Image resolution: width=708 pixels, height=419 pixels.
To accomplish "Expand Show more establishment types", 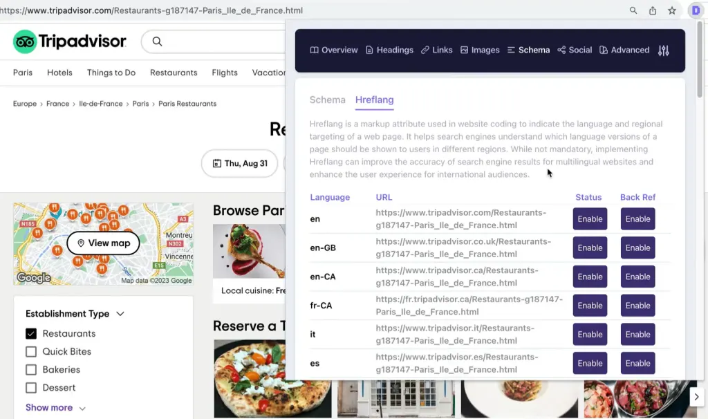I will coord(55,408).
